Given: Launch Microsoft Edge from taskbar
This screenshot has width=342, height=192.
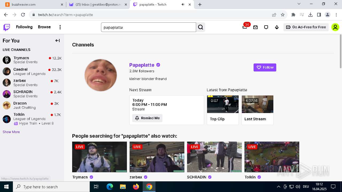Looking at the screenshot, I should tap(110, 187).
